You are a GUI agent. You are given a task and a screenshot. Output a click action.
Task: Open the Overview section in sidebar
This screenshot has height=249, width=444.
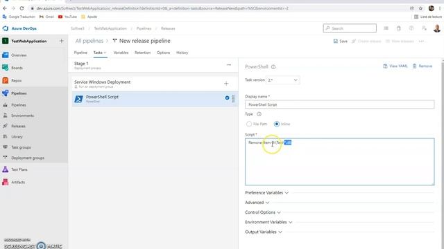19,55
